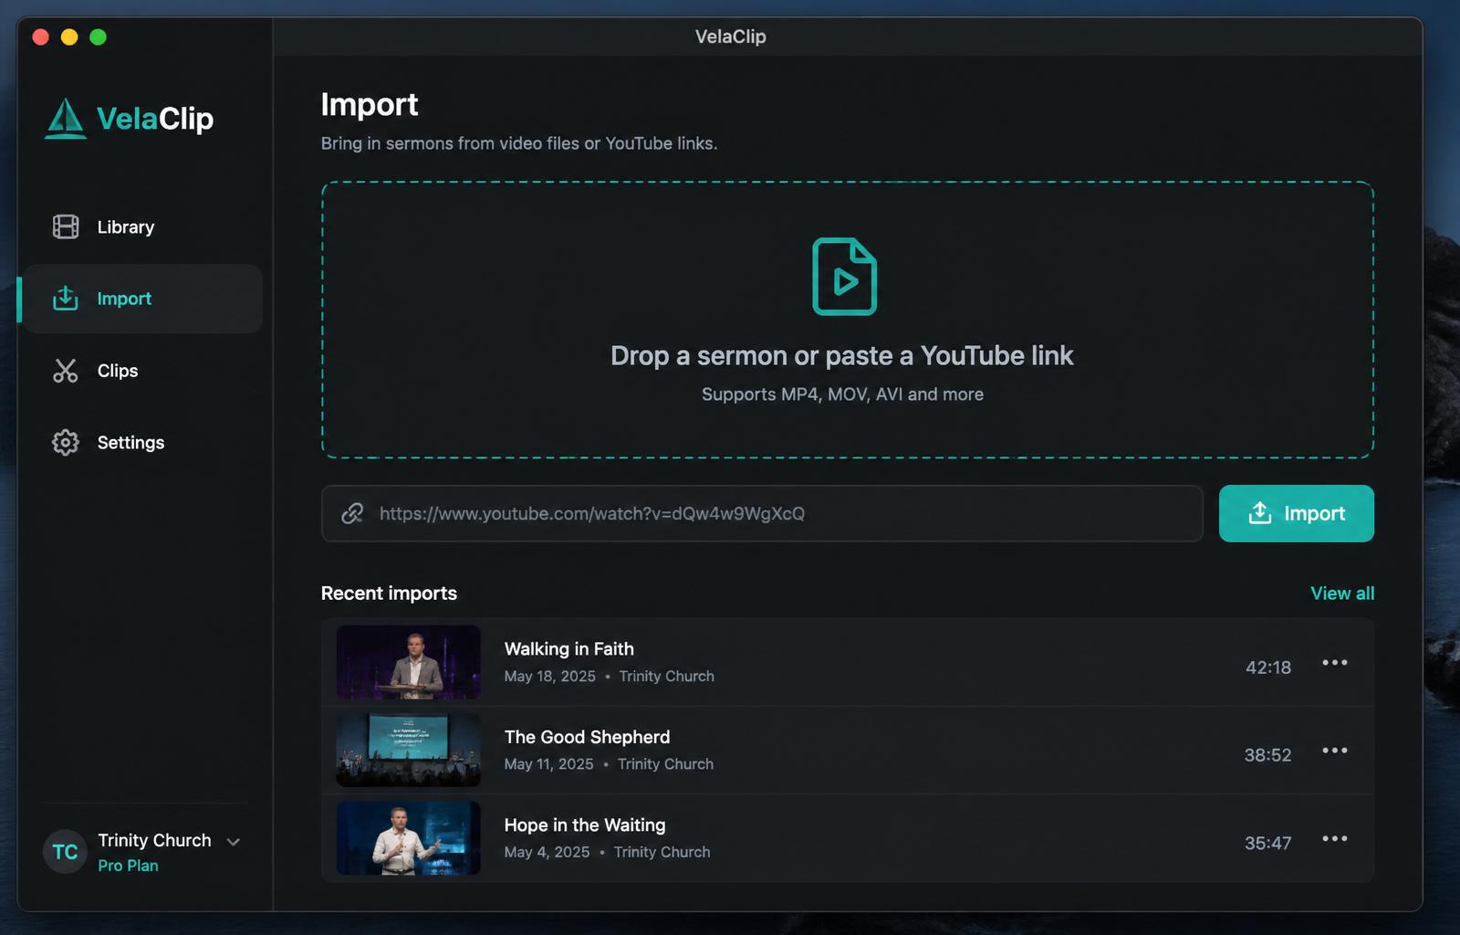Click the YouTube URL input field
Viewport: 1460px width, 935px height.
point(762,513)
